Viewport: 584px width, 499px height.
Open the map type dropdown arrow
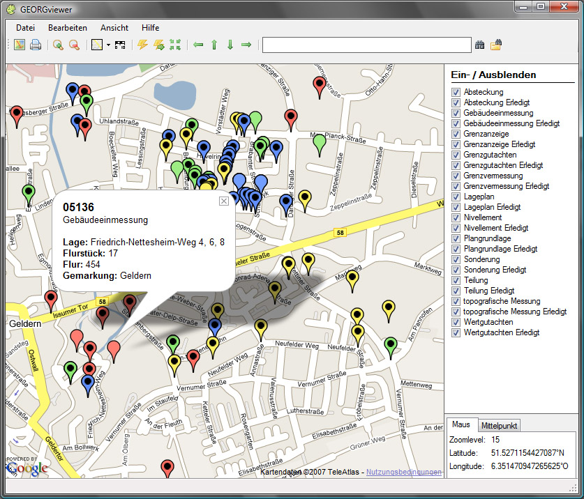point(108,45)
